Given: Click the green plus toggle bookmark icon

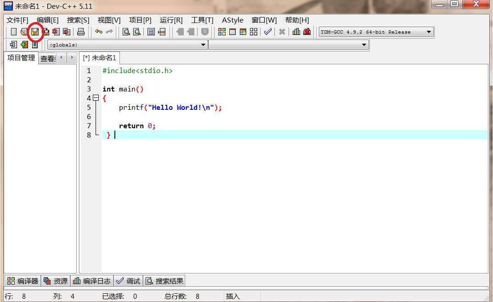Looking at the screenshot, I should (24, 44).
